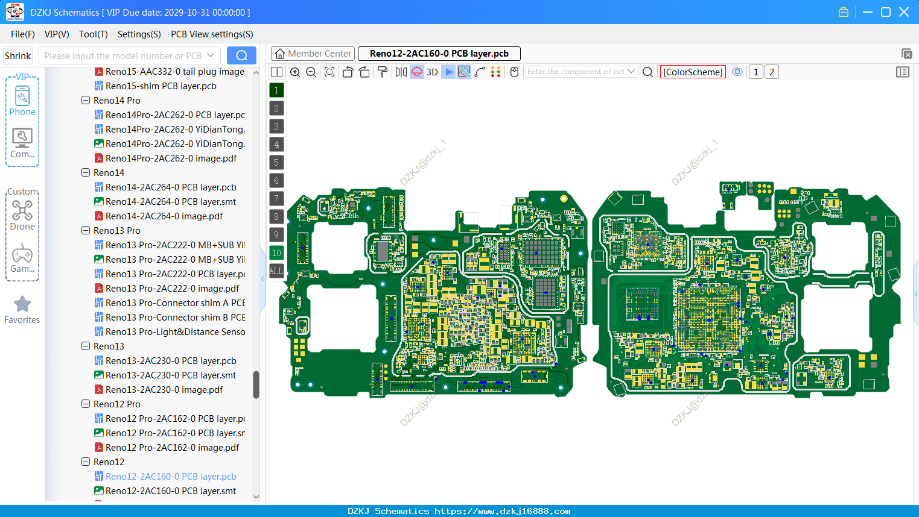Toggle layer 10 button
Viewport: 919px width, 517px height.
pyautogui.click(x=276, y=252)
